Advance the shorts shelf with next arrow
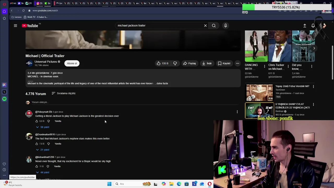 [x=314, y=48]
